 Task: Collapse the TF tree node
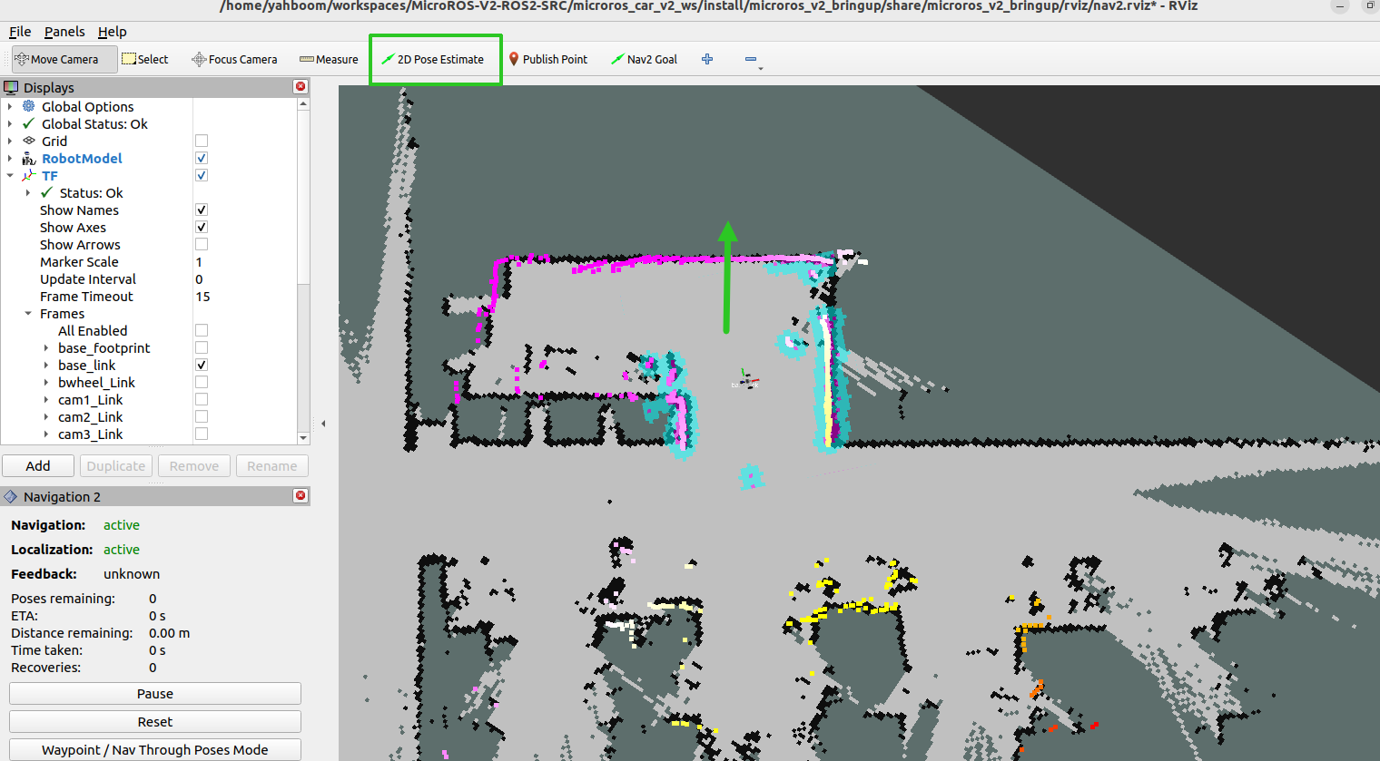[10, 175]
